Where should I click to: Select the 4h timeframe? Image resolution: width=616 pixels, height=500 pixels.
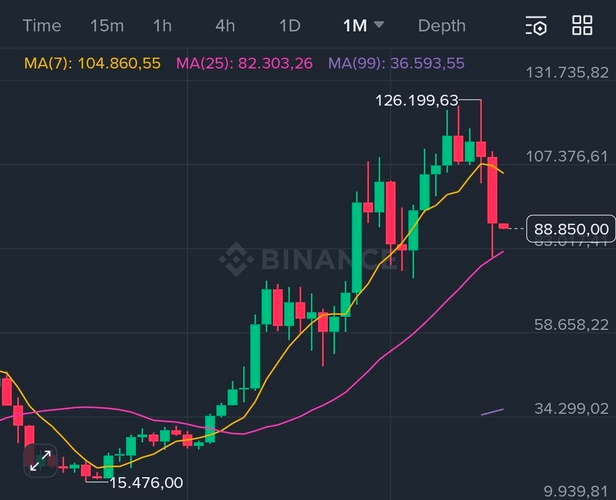[x=224, y=26]
